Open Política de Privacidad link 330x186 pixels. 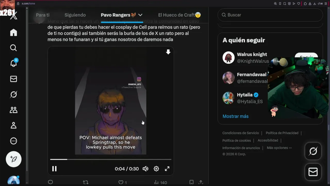click(282, 133)
